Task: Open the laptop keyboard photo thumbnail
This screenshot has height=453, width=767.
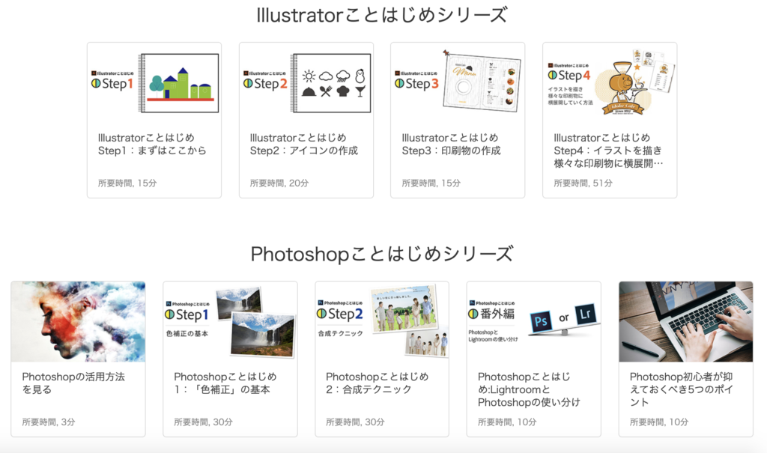Action: pyautogui.click(x=686, y=321)
